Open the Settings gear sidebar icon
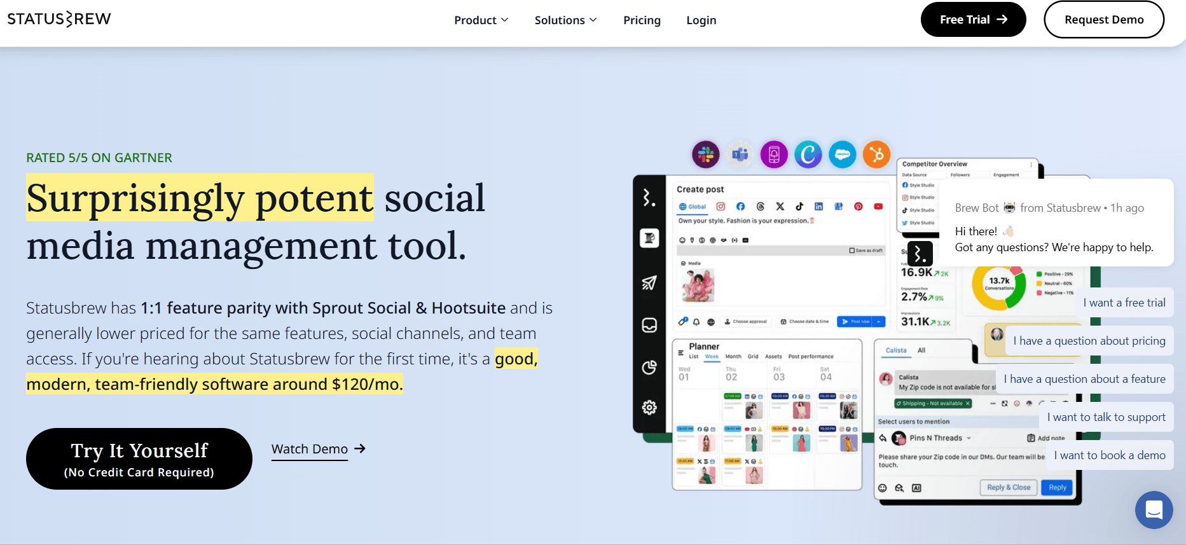The image size is (1186, 545). [649, 407]
